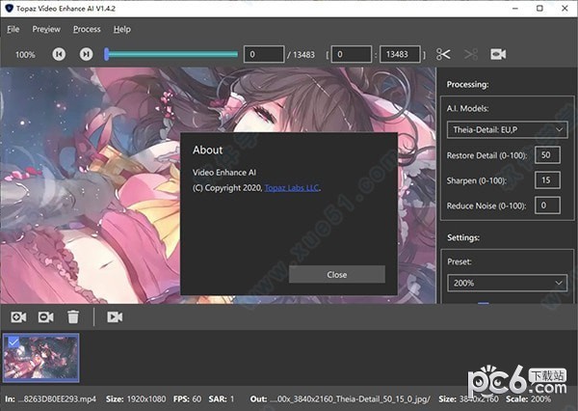The width and height of the screenshot is (578, 411).
Task: Click the greyed-out untrim scissors icon
Action: [x=471, y=54]
